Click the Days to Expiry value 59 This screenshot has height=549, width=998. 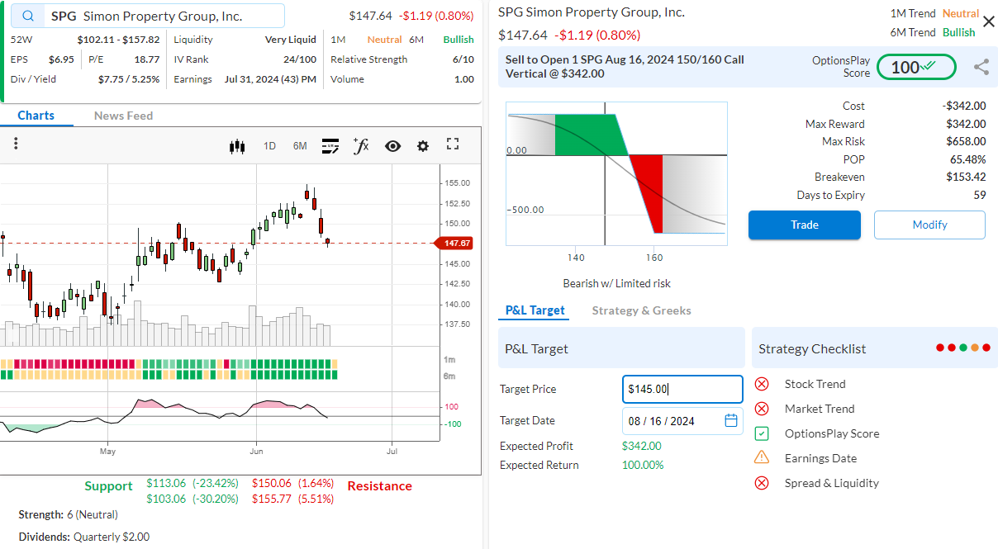click(x=980, y=195)
